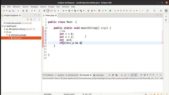The image size is (169, 95).
Task: Click the Pin Editor icon
Action: coord(147,11)
